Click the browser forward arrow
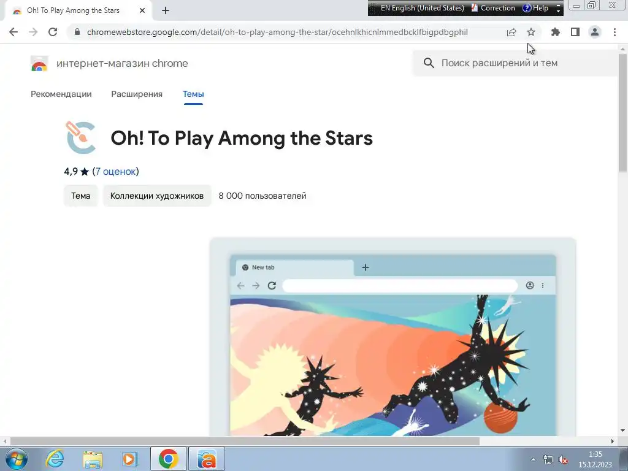Image resolution: width=628 pixels, height=471 pixels. [33, 32]
